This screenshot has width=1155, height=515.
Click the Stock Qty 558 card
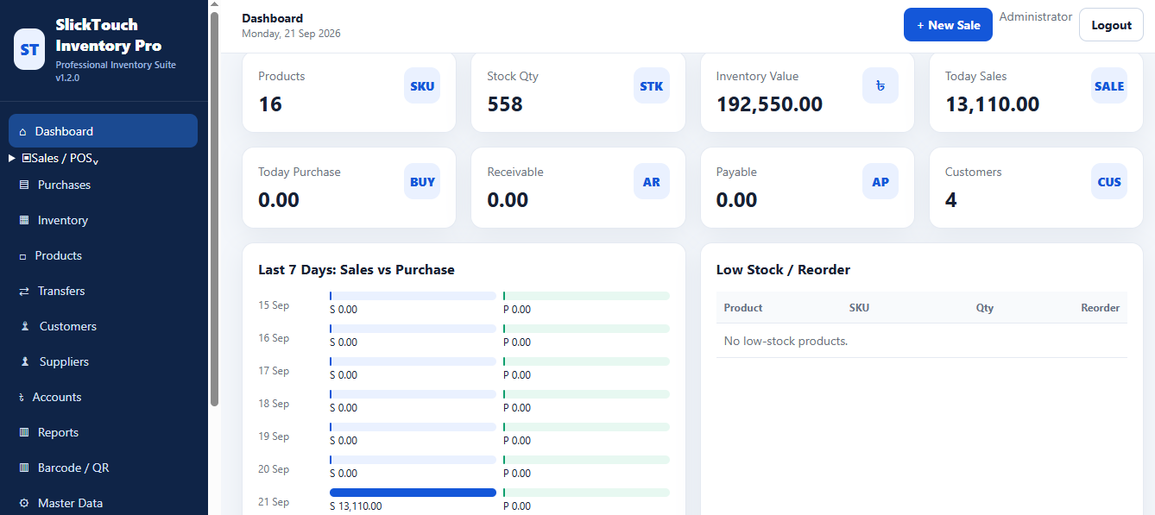pos(577,92)
